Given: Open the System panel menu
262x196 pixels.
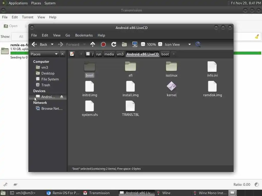Looking at the screenshot, I should (50, 3).
